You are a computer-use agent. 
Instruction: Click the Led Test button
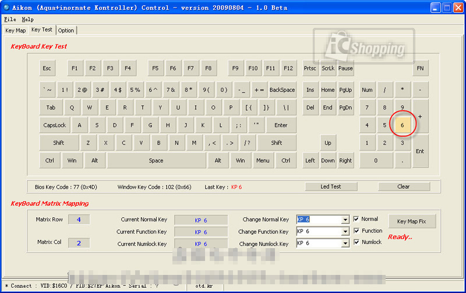[331, 186]
